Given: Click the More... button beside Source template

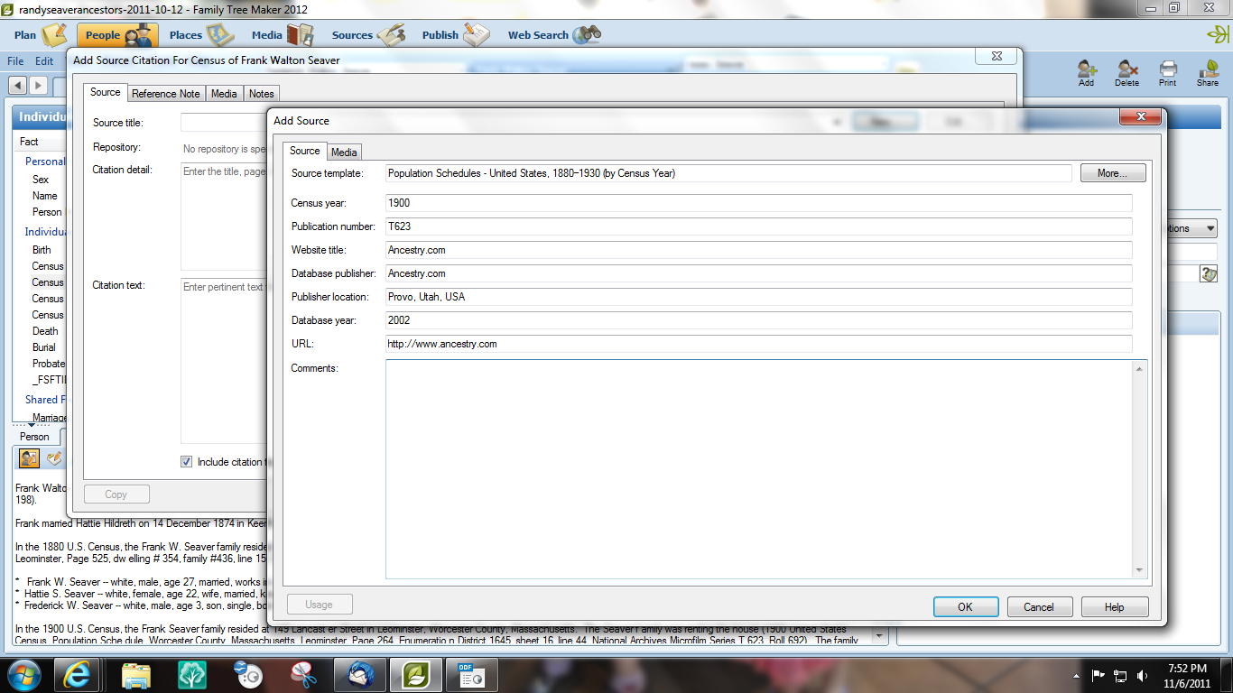Looking at the screenshot, I should click(1113, 173).
